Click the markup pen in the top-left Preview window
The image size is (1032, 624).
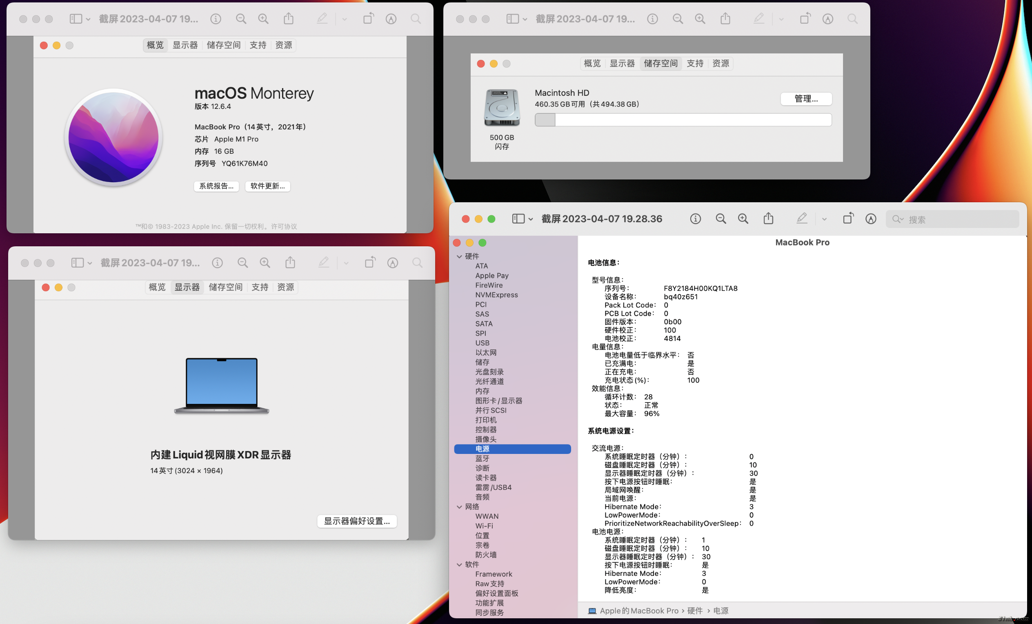pos(322,18)
